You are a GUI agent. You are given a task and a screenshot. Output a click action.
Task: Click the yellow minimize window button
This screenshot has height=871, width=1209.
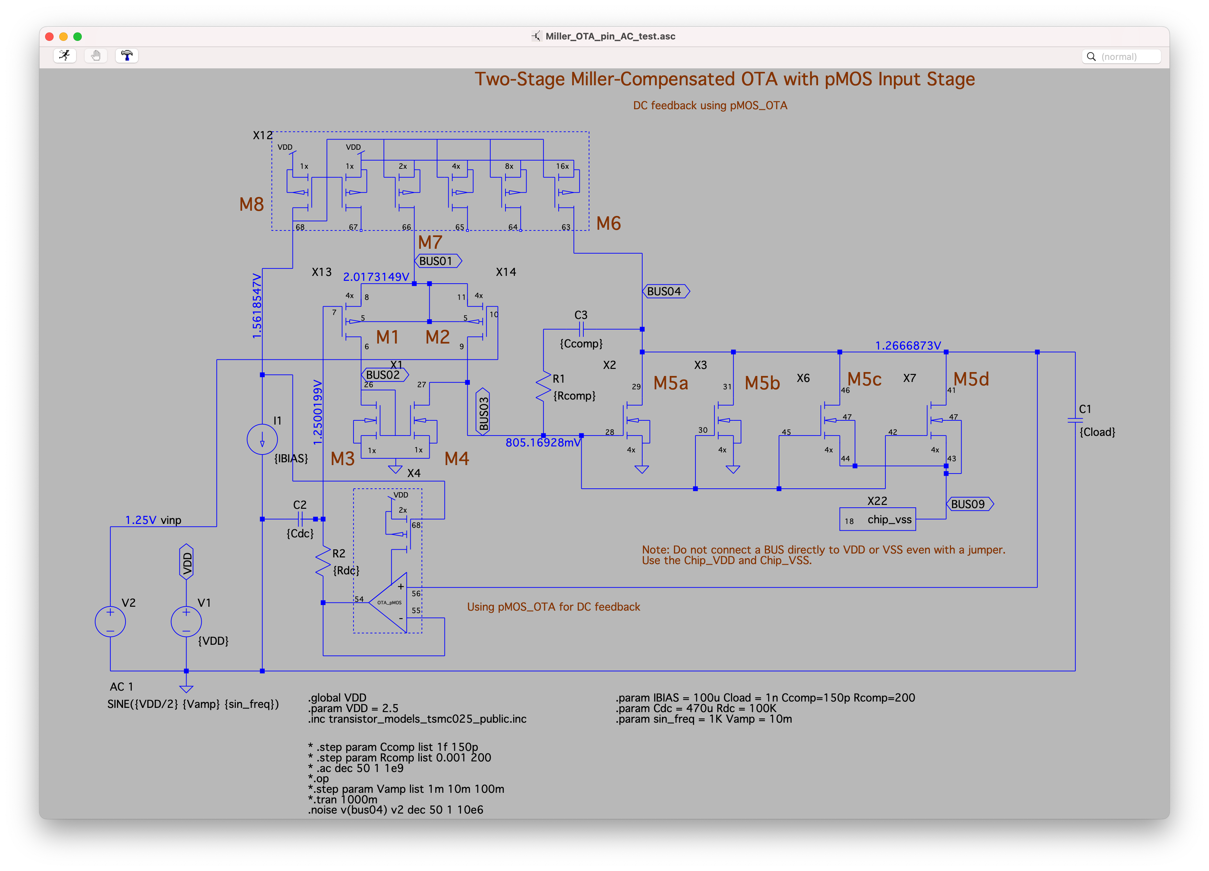coord(63,36)
